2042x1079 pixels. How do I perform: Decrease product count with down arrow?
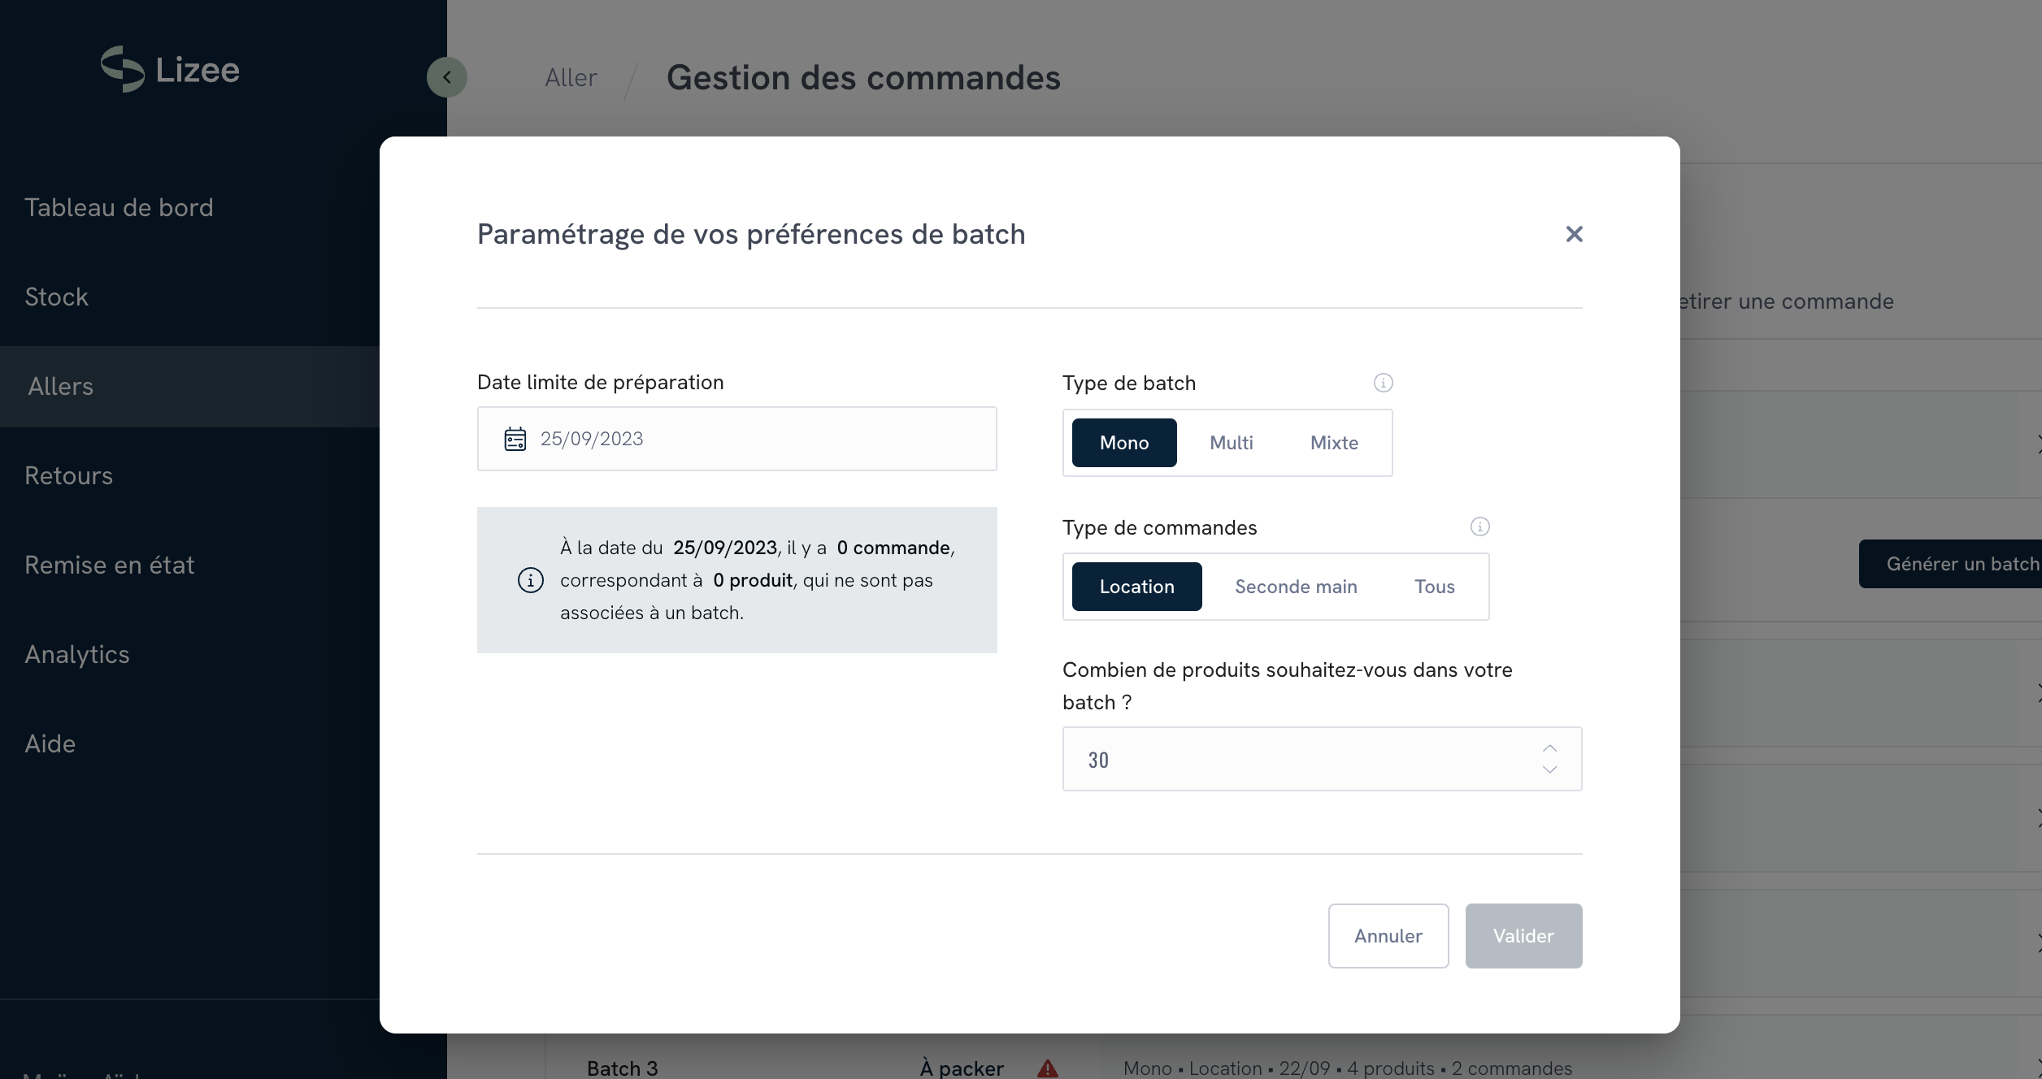tap(1549, 769)
